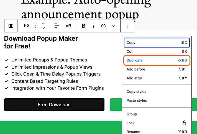
Task: Select Add before menu entry
Action: click(x=157, y=69)
